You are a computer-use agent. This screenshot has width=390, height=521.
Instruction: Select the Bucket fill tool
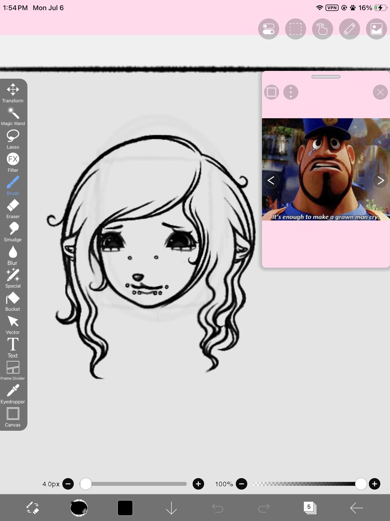pyautogui.click(x=13, y=301)
